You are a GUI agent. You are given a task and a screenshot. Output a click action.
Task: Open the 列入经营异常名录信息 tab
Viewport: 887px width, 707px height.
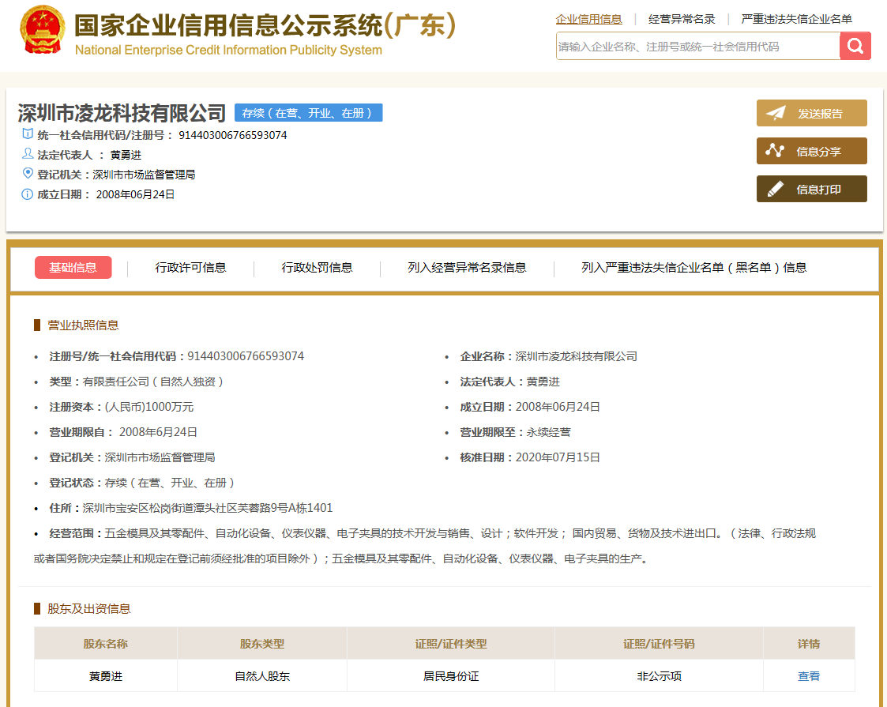[468, 268]
